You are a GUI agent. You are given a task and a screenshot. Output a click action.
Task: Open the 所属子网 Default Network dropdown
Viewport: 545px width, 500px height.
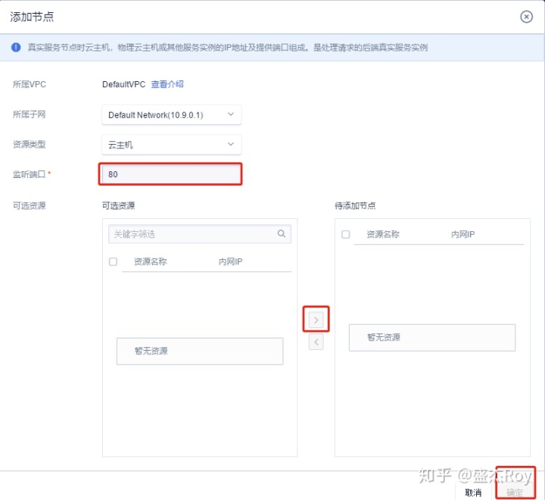172,115
